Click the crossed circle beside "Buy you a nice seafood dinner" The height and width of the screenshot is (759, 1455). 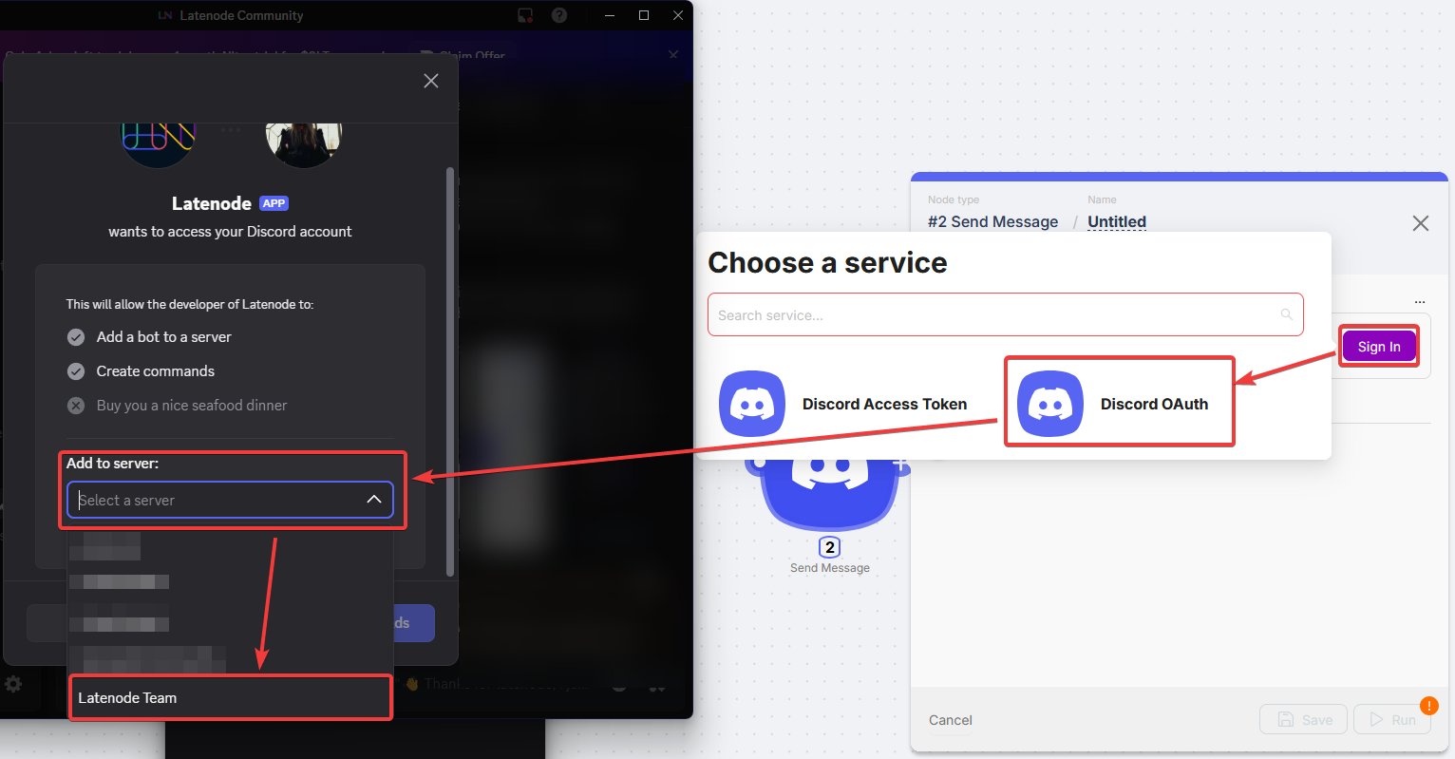coord(75,406)
